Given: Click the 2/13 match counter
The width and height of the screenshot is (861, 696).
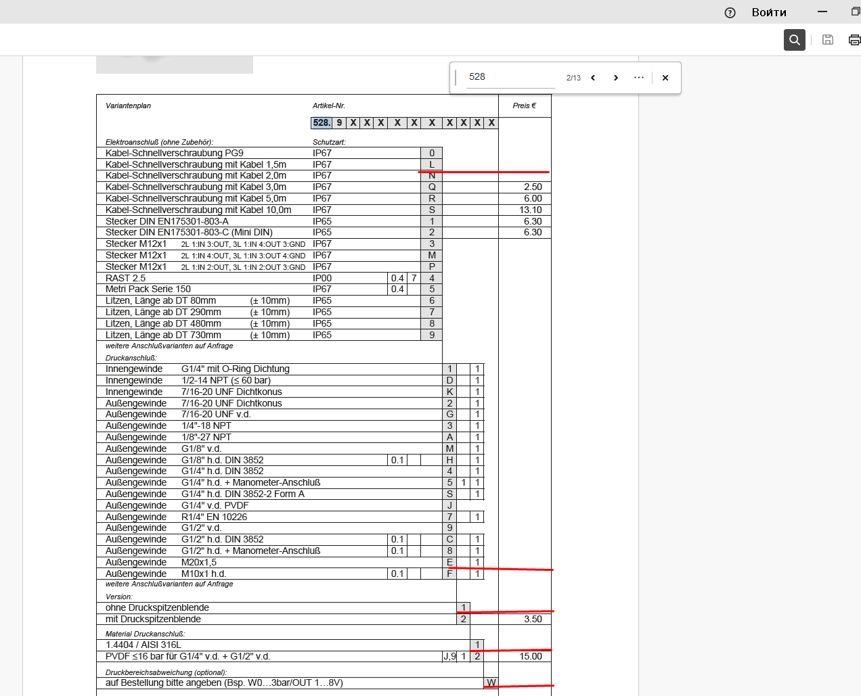Looking at the screenshot, I should [573, 78].
